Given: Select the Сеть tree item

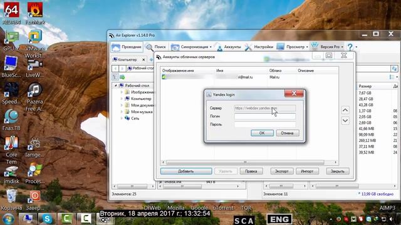Looking at the screenshot, I should point(132,118).
